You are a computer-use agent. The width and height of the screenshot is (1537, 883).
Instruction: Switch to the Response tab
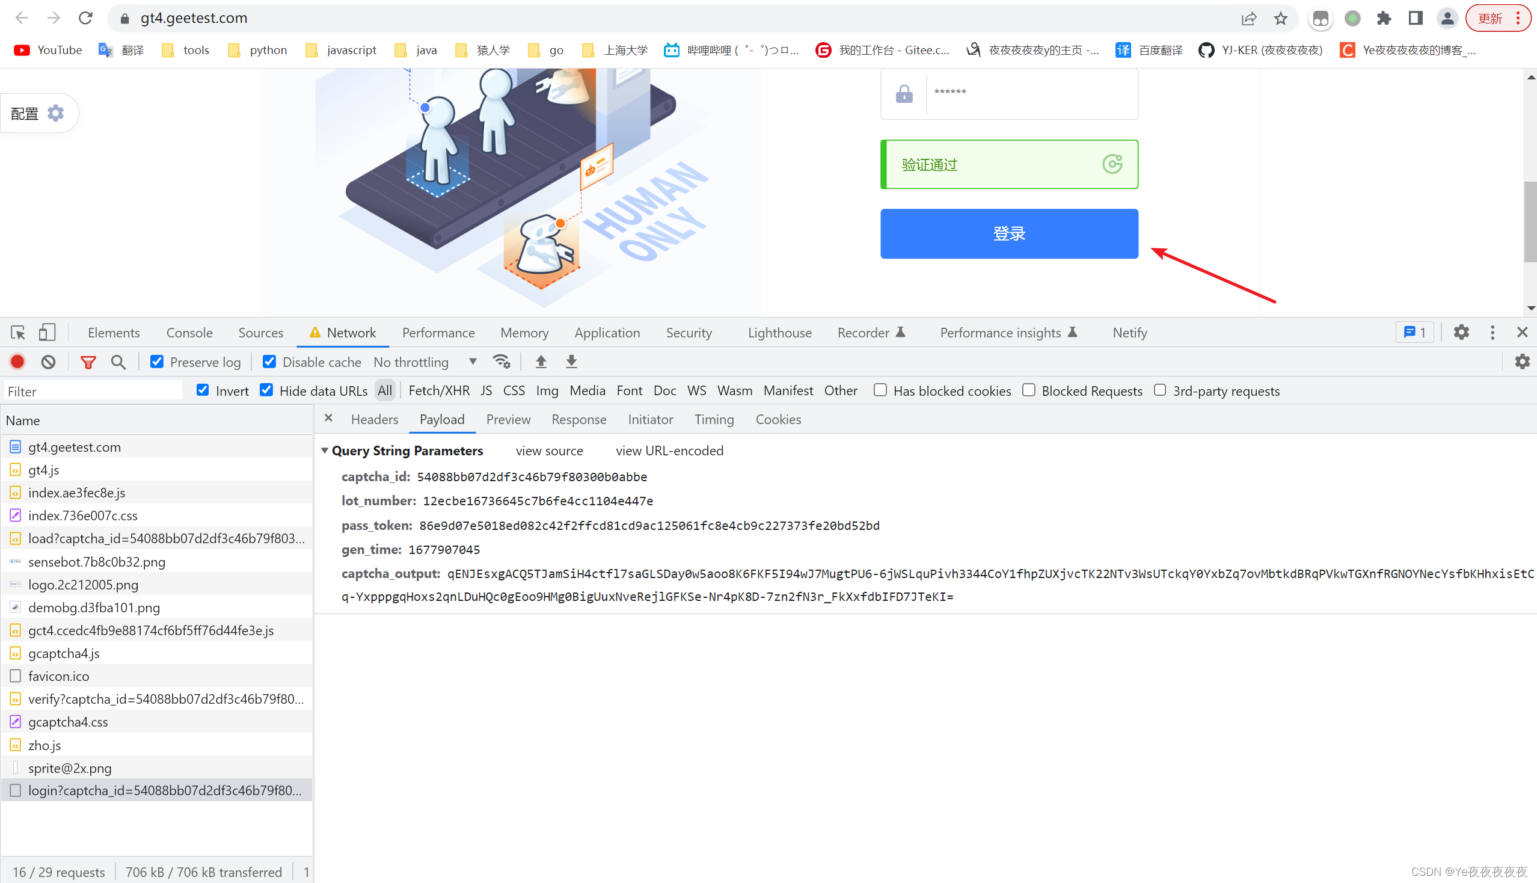click(x=578, y=420)
